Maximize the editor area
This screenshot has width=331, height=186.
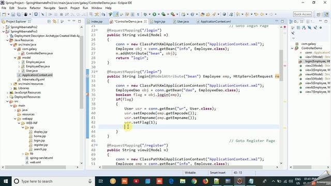pyautogui.click(x=282, y=21)
